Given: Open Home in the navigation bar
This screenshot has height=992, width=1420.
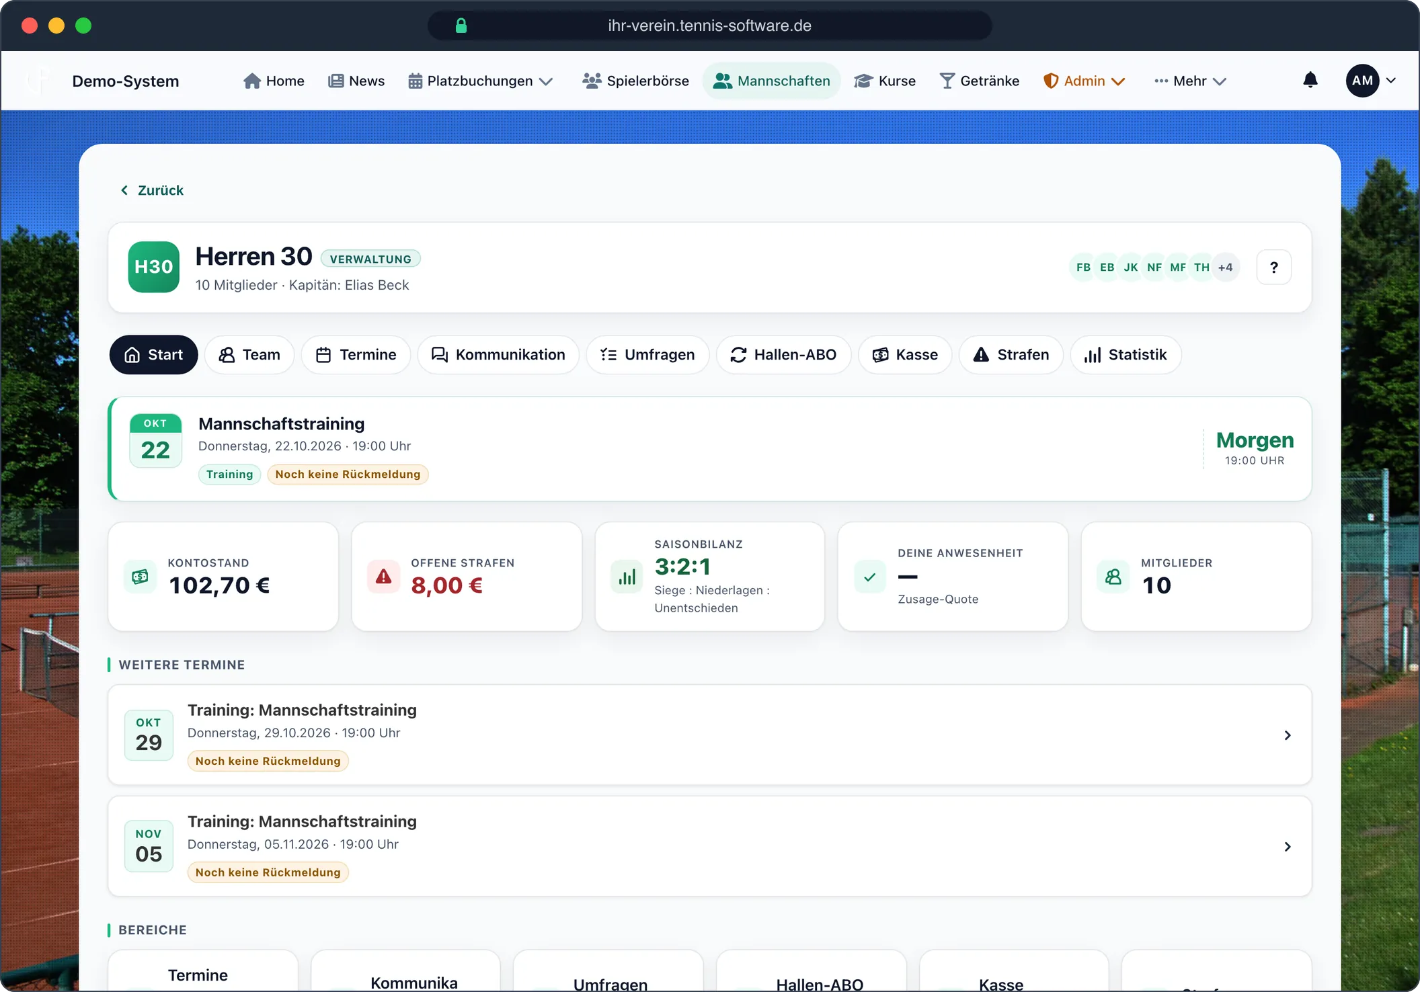Looking at the screenshot, I should [x=274, y=81].
